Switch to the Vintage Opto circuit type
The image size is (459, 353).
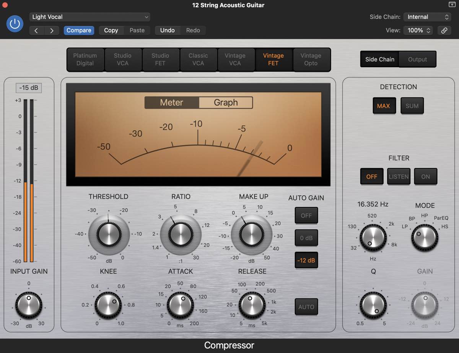tap(311, 60)
